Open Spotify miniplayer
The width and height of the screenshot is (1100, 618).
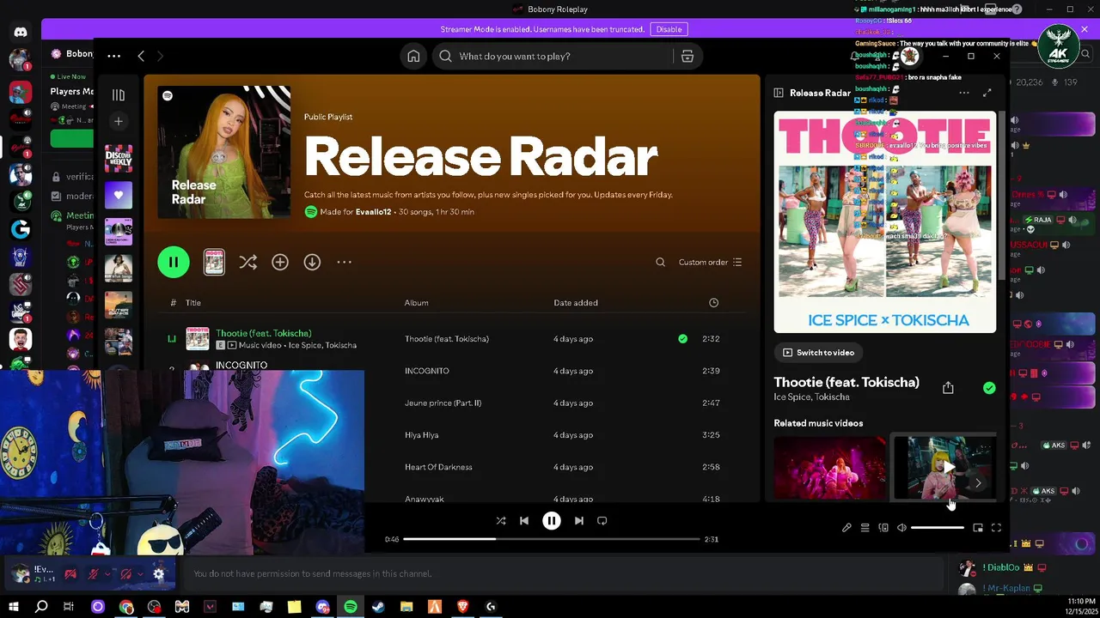[x=978, y=528]
